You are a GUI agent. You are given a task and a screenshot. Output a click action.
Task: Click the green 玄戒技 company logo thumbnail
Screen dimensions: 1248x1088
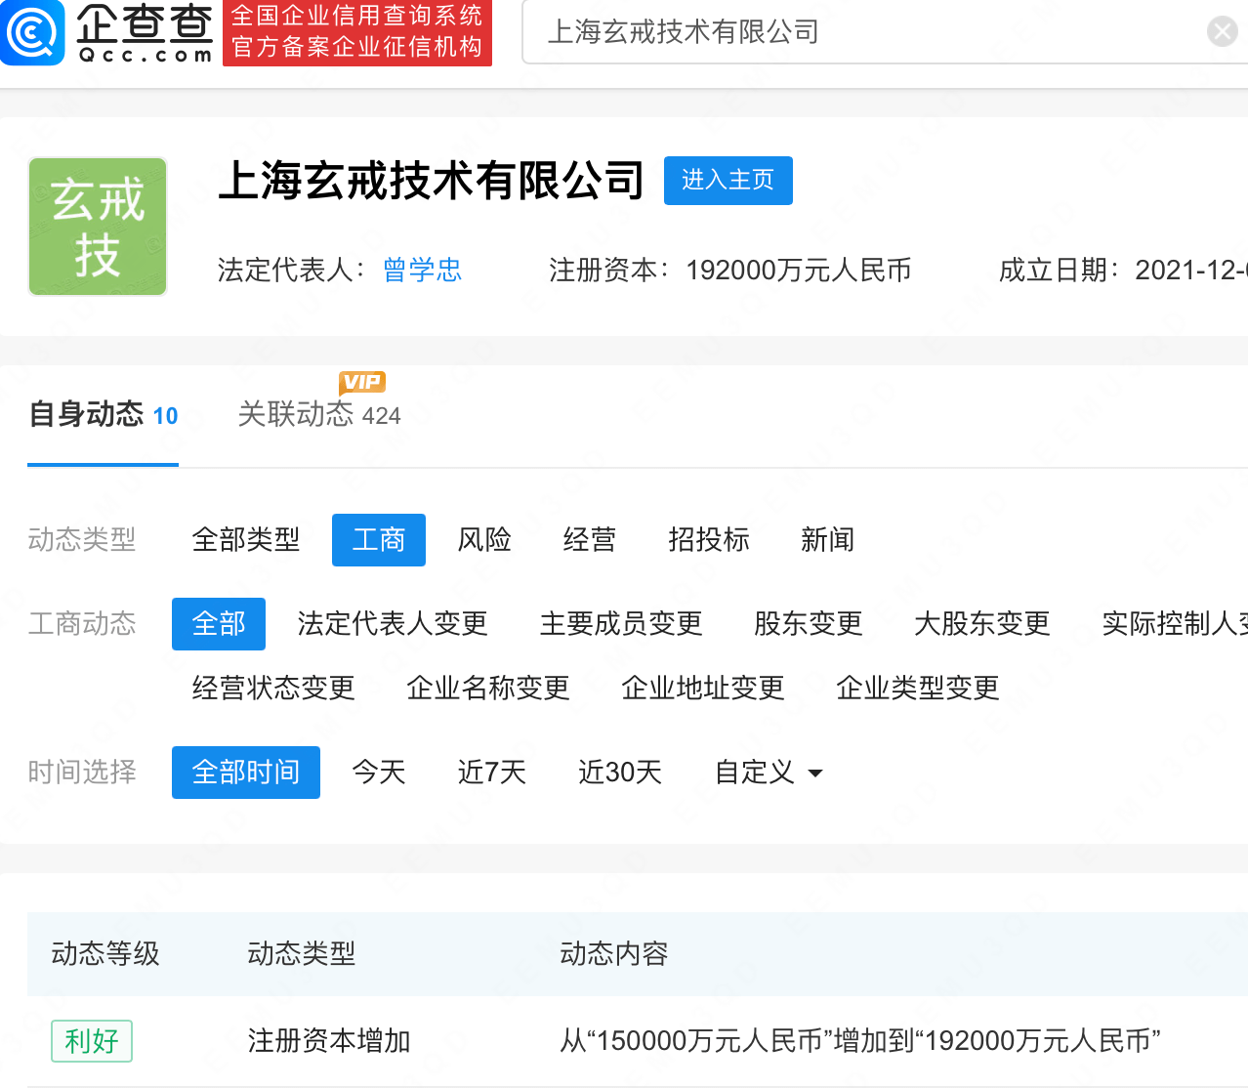click(98, 227)
